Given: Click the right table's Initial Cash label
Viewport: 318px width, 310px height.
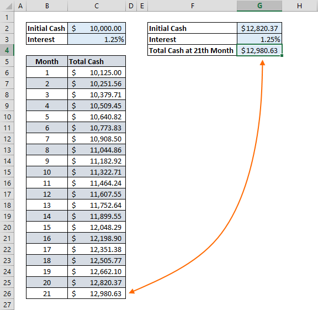Looking at the screenshot, I should (x=192, y=28).
